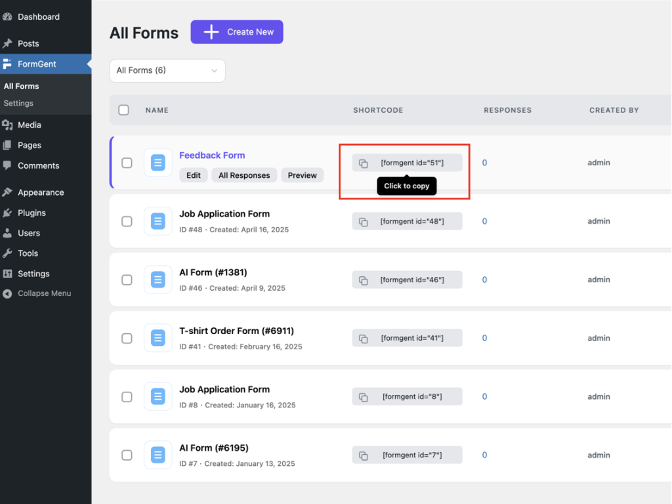Screen dimensions: 672x504
Task: Click the FormGent logo icon in sidebar
Action: 7,64
